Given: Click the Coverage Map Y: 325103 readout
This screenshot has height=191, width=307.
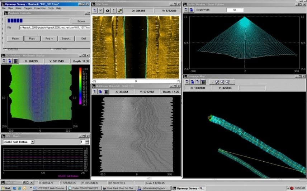Looking at the screenshot, I should [x=225, y=88].
